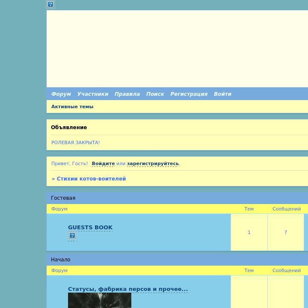This screenshot has width=308, height=308.
Task: Click the messages count 7 for GUESTS BOOK
Action: 286,232
